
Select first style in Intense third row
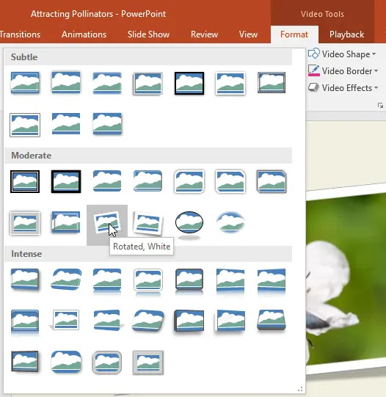[25, 362]
